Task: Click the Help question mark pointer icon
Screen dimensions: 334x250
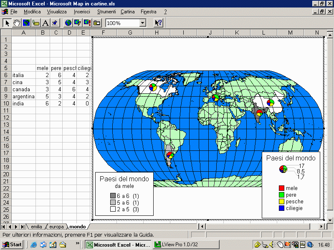Action: [x=158, y=23]
